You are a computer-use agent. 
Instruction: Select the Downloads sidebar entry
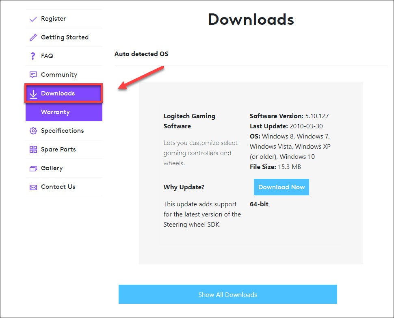(64, 93)
